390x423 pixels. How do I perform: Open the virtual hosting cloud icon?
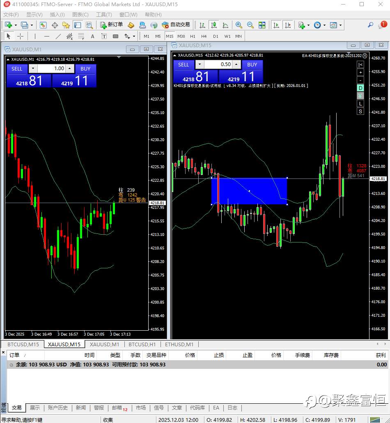point(142,25)
